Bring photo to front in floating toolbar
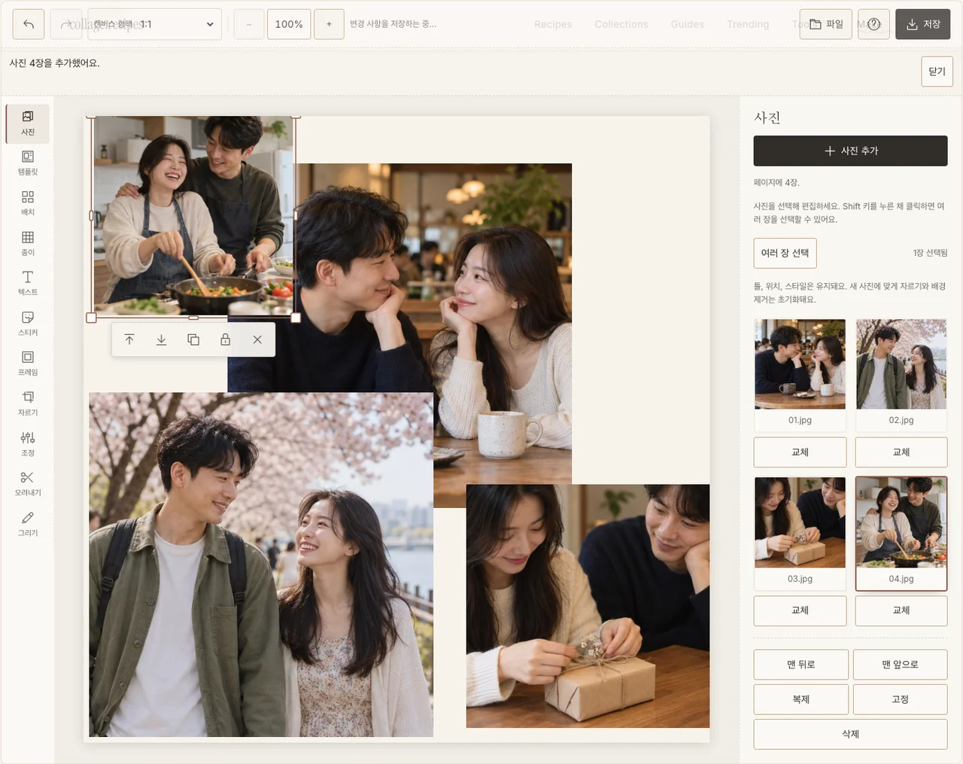The image size is (963, 764). coord(129,339)
